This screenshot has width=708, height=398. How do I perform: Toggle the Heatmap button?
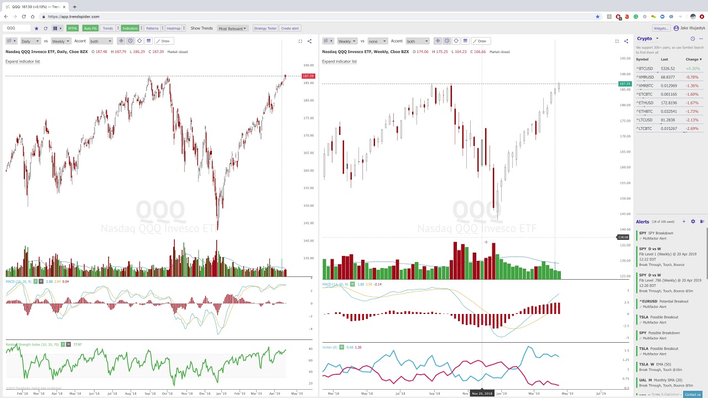click(174, 28)
